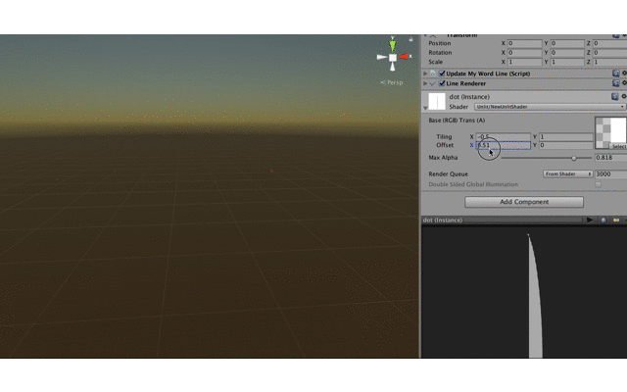This screenshot has height=392, width=627.
Task: Open the Render Queue From Shader dropdown
Action: (x=568, y=174)
